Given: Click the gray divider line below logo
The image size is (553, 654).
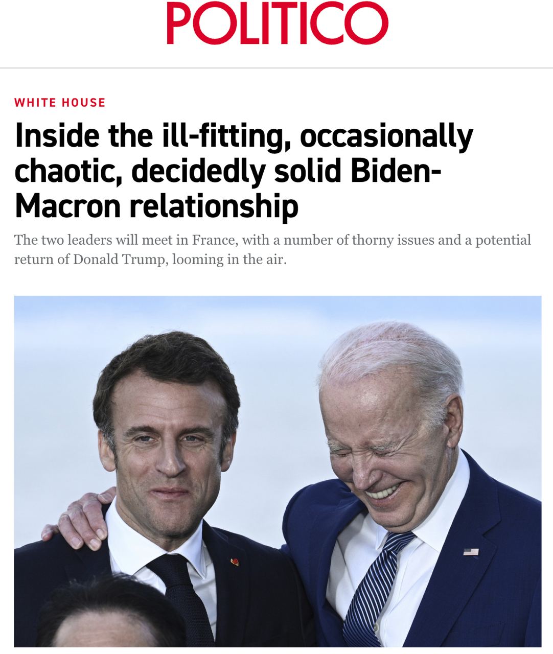Looking at the screenshot, I should (x=276, y=67).
